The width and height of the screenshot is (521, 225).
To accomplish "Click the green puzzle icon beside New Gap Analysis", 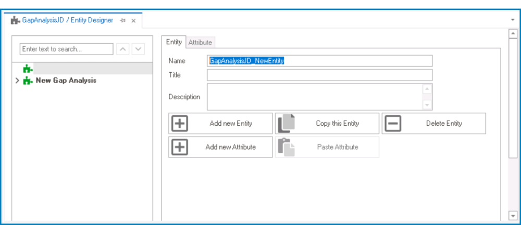I will point(28,81).
